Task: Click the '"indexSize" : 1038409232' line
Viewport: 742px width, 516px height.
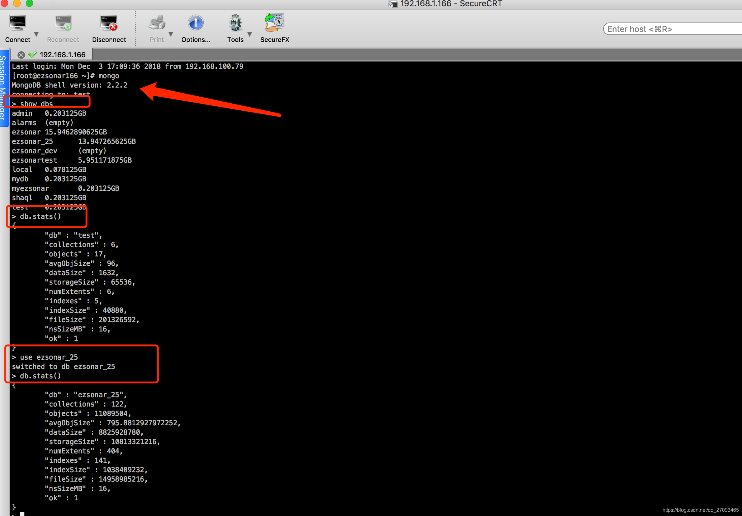Action: coord(96,470)
